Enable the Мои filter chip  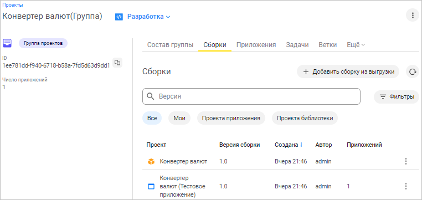[179, 118]
